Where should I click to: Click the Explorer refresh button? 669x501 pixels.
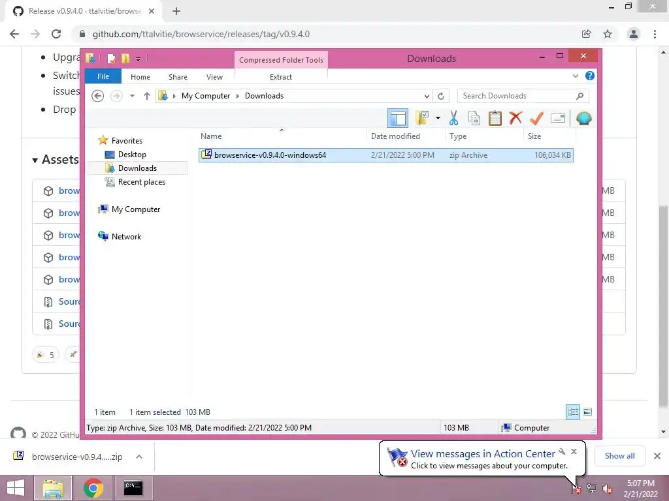[441, 97]
